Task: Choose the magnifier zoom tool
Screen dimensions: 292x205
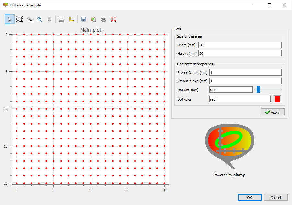Action: 29,19
